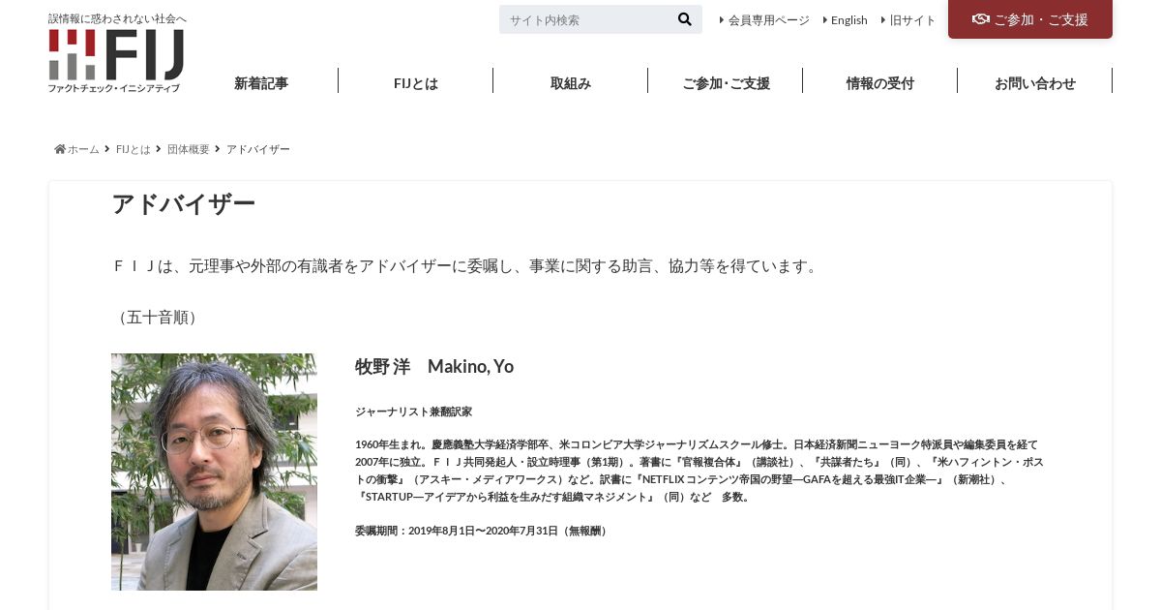Click the home icon in breadcrumb
Screen dimensions: 1161x610
60,149
